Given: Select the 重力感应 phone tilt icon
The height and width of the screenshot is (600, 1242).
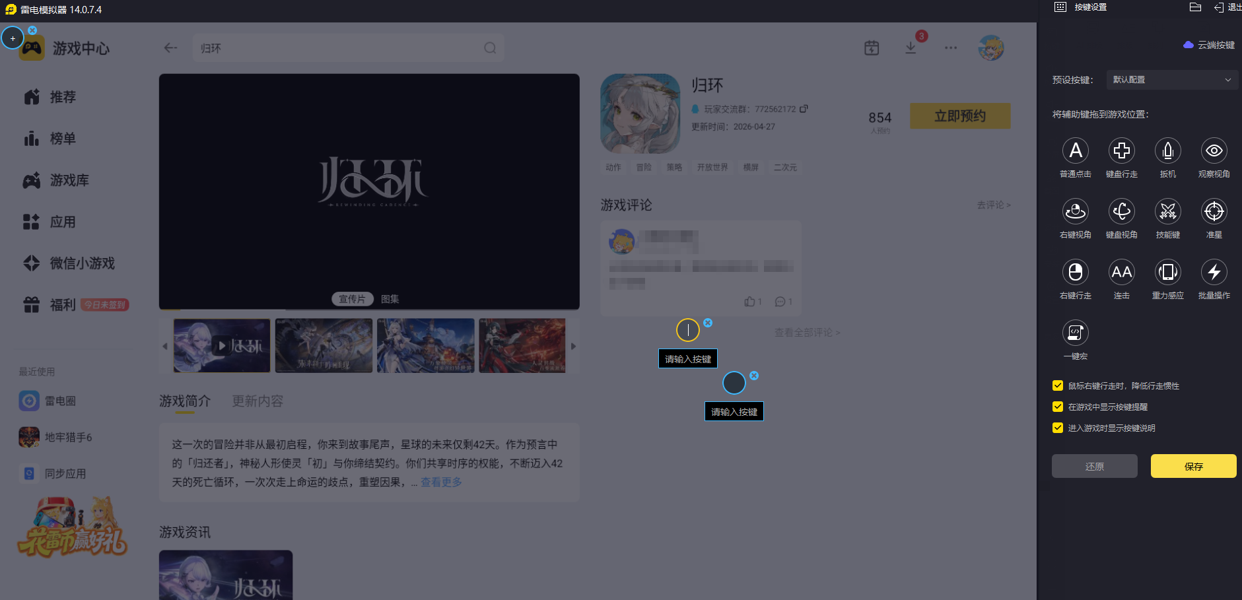Looking at the screenshot, I should (x=1168, y=272).
